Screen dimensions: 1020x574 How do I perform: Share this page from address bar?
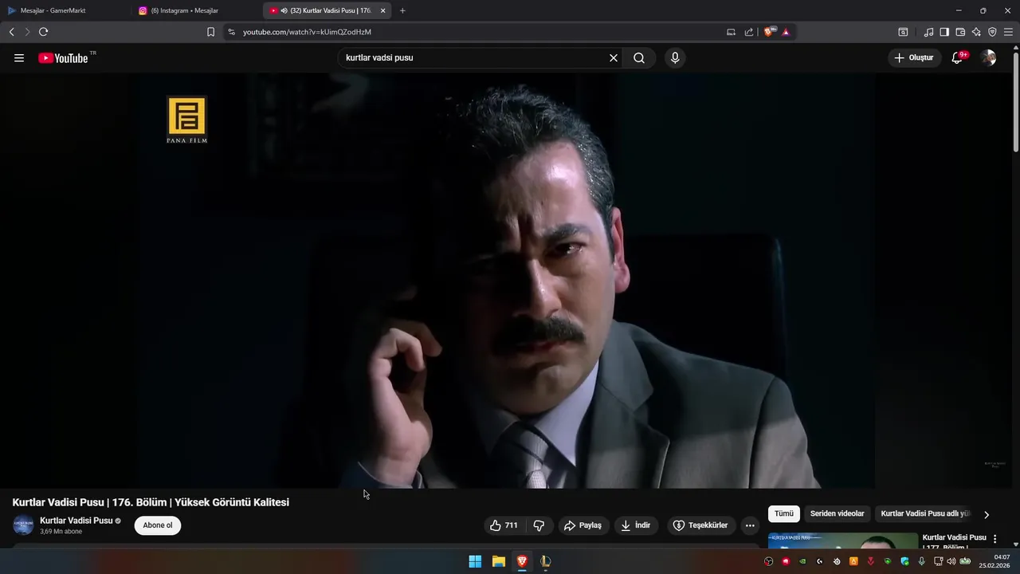pos(749,32)
